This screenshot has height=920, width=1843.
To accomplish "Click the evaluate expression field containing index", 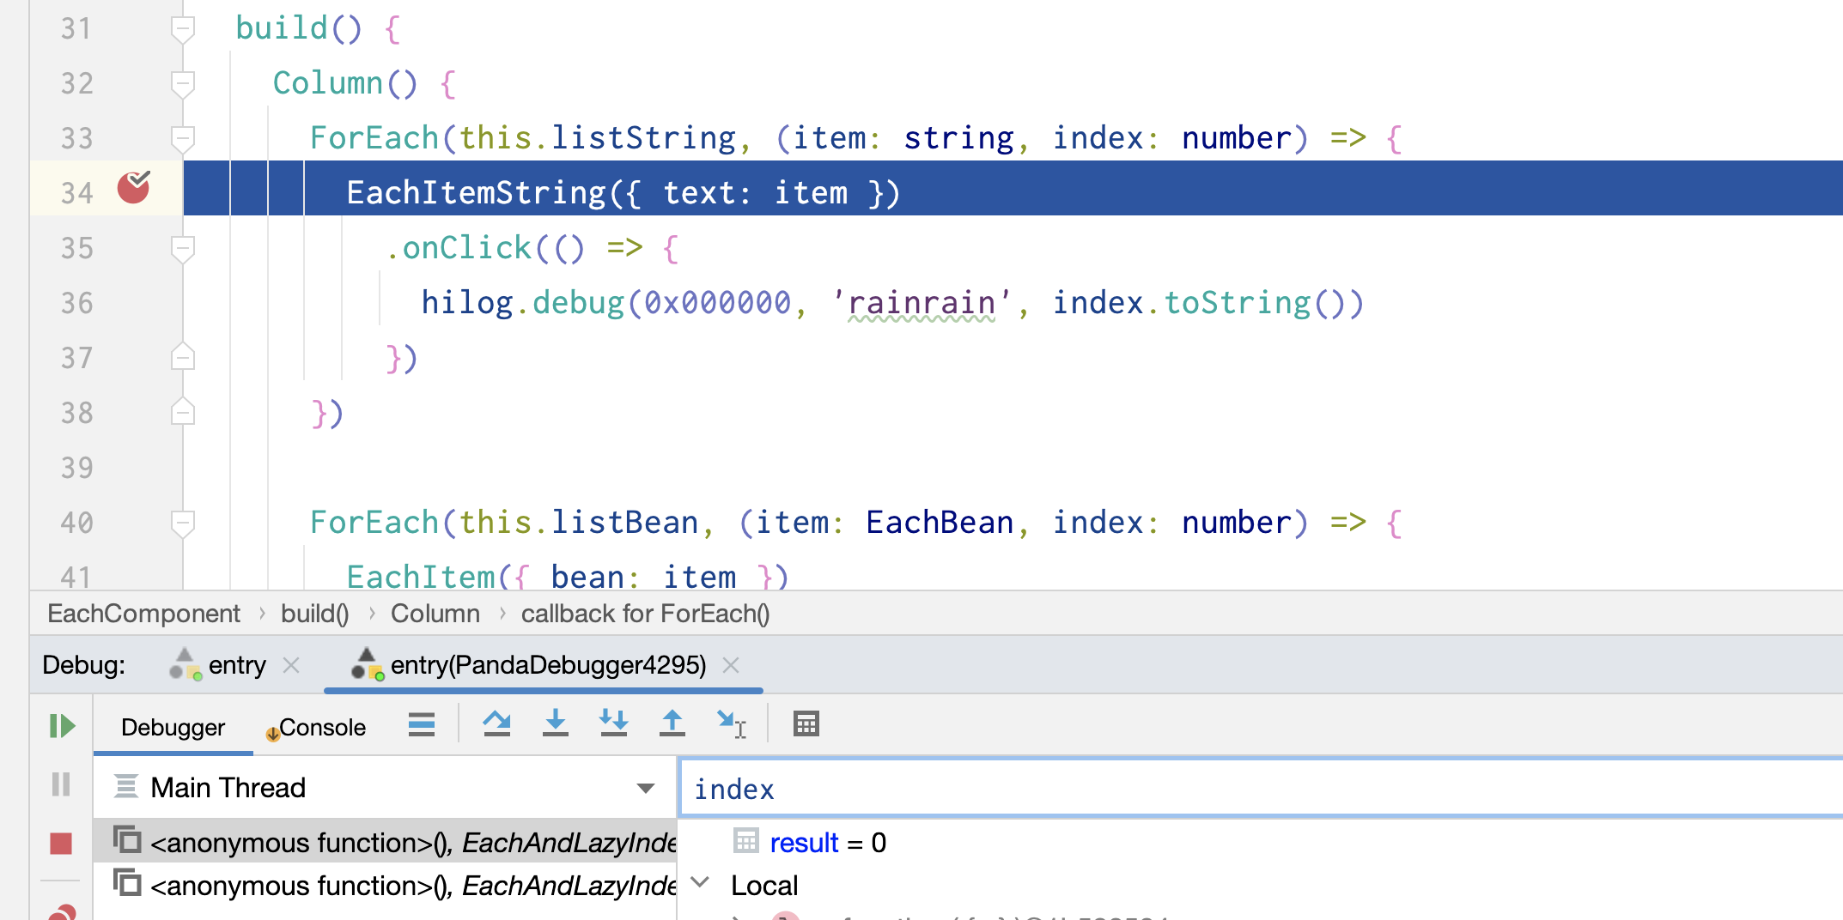I will pyautogui.click(x=1260, y=789).
